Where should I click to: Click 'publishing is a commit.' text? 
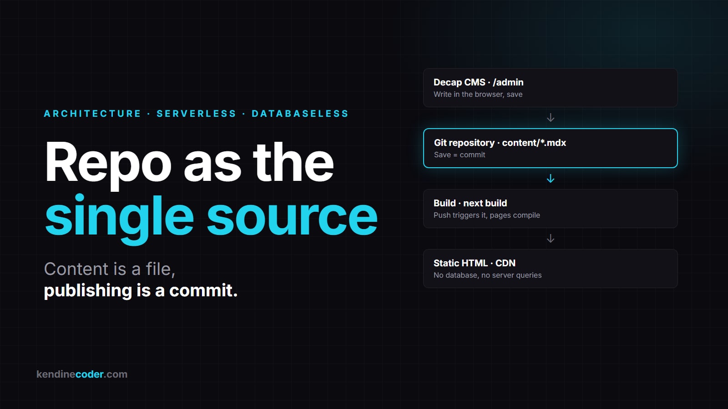click(x=141, y=290)
